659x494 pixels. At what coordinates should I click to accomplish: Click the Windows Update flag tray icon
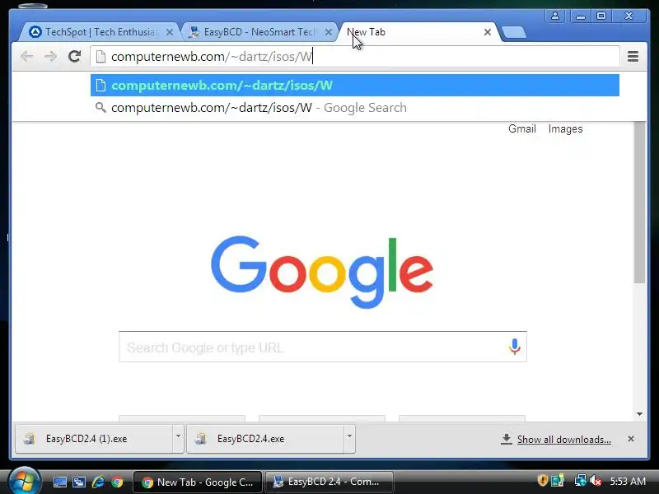[558, 480]
